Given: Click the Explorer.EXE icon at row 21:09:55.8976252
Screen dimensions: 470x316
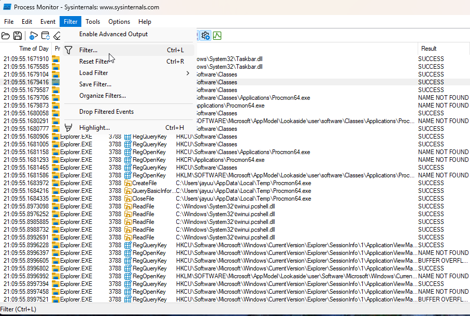Looking at the screenshot, I should click(x=56, y=214).
